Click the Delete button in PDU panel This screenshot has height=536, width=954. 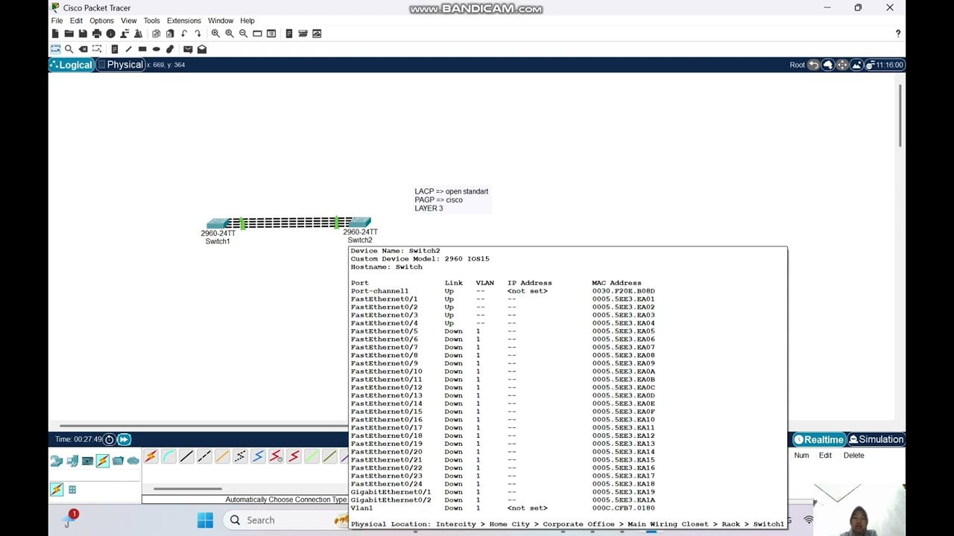point(854,456)
